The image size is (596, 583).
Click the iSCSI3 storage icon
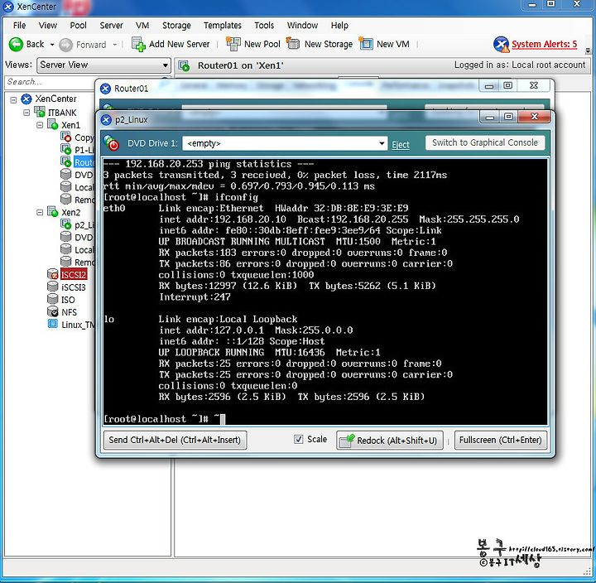click(52, 287)
